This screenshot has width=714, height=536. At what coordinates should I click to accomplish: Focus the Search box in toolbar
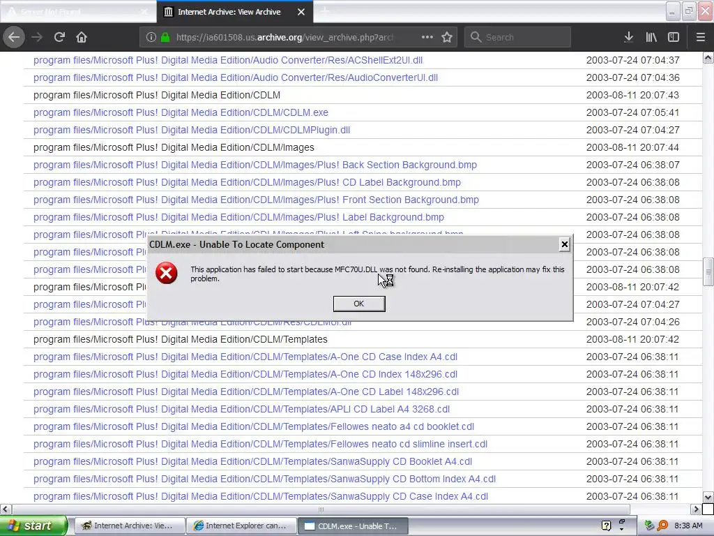coord(517,37)
